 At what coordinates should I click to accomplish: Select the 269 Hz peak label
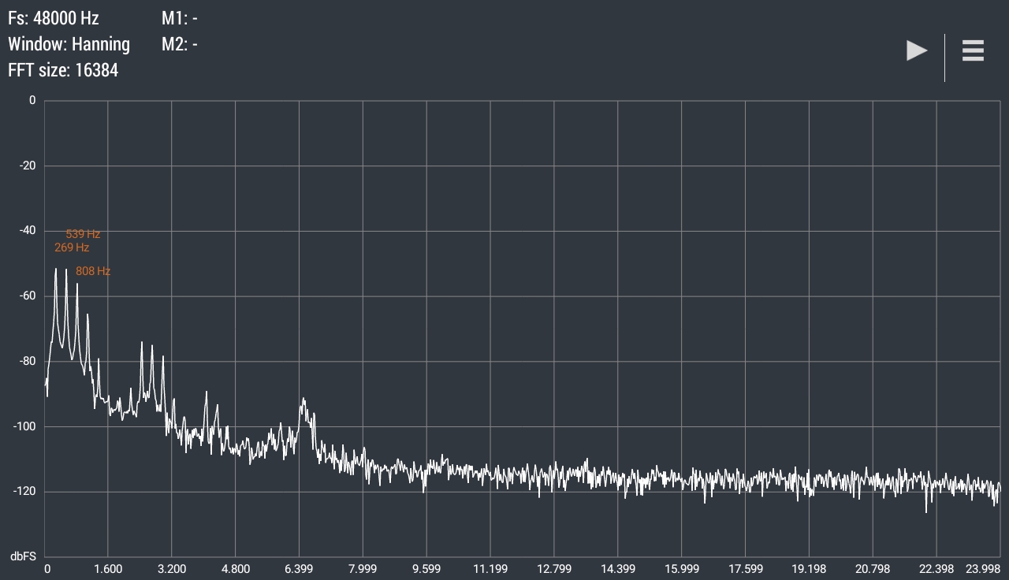point(72,247)
